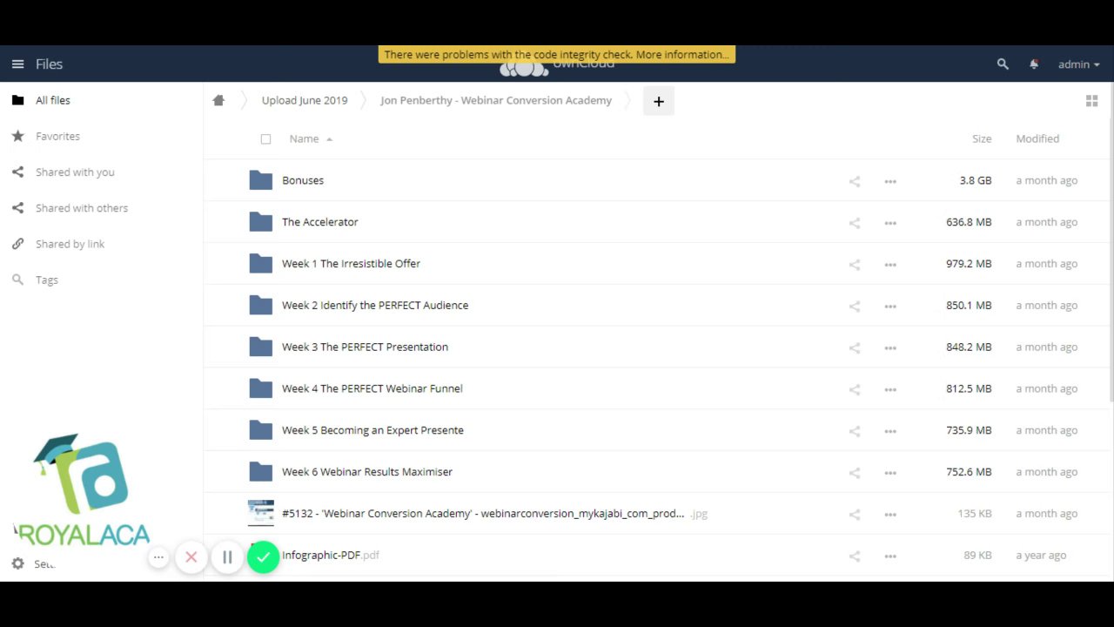This screenshot has height=627, width=1114.
Task: Open the notifications bell
Action: [1034, 64]
